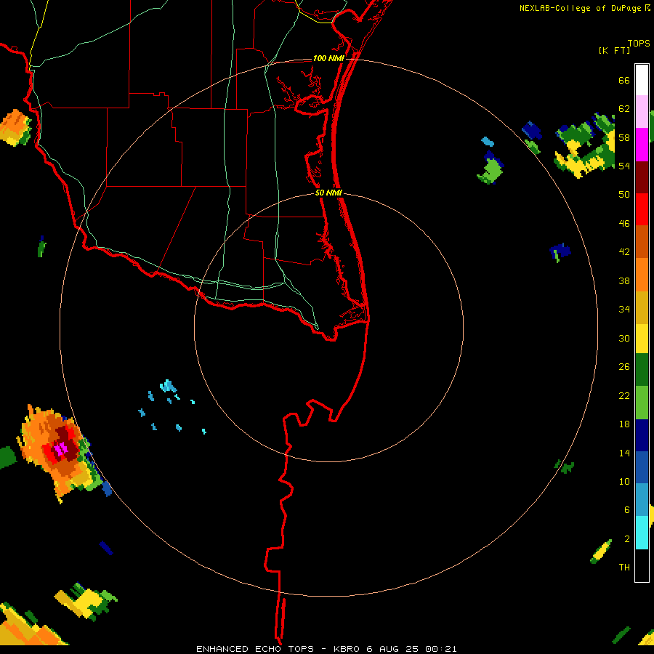Click the NEXLAB-College of DuPage text
654x654 pixels.
pos(581,8)
